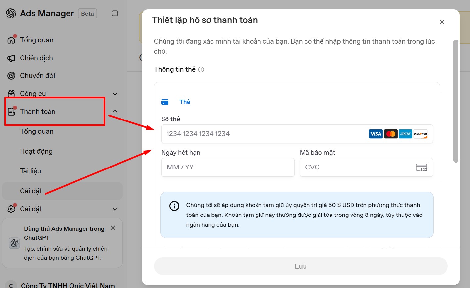The height and width of the screenshot is (288, 470).
Task: Click the blue card icon beside Thẻ
Action: tap(165, 102)
